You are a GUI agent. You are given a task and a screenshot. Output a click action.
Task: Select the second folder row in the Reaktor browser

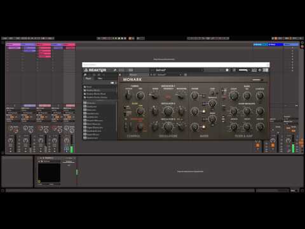pyautogui.click(x=100, y=90)
